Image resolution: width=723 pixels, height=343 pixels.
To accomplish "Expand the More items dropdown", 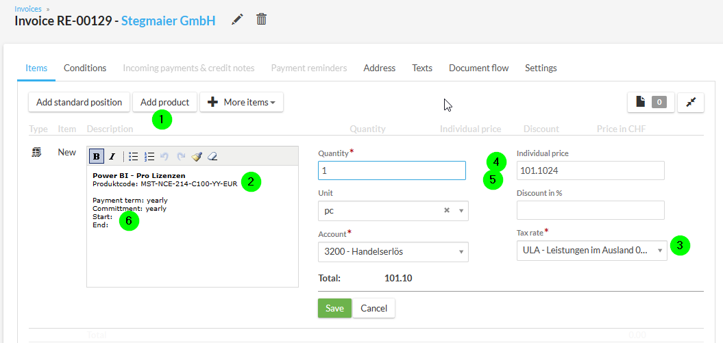I will point(241,102).
